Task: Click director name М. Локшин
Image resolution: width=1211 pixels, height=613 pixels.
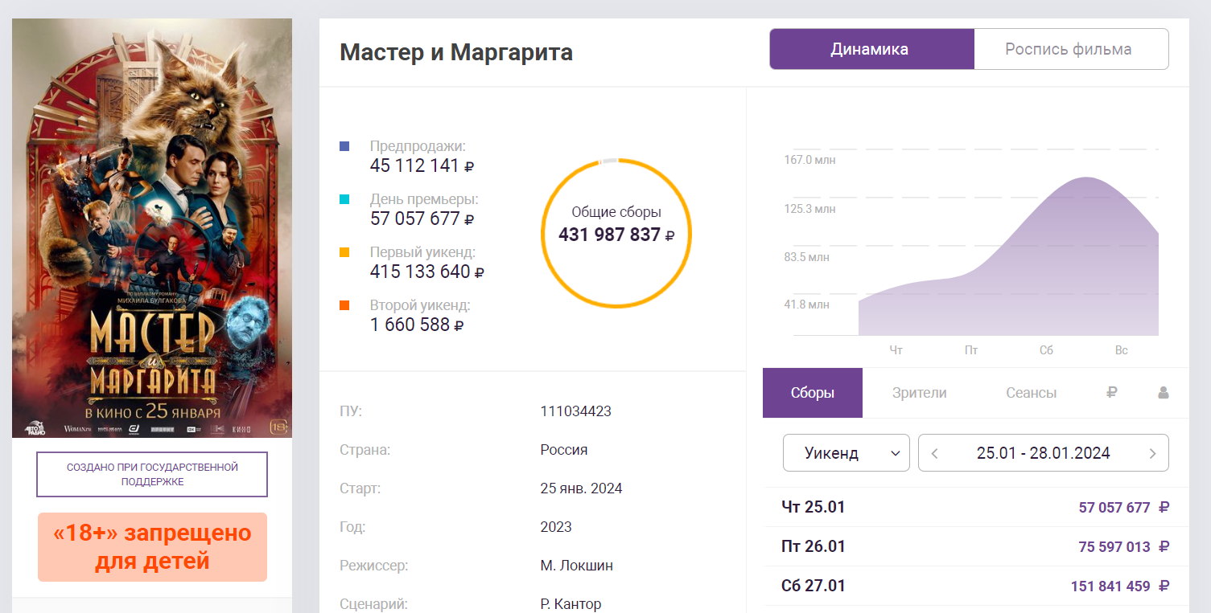Action: point(577,566)
